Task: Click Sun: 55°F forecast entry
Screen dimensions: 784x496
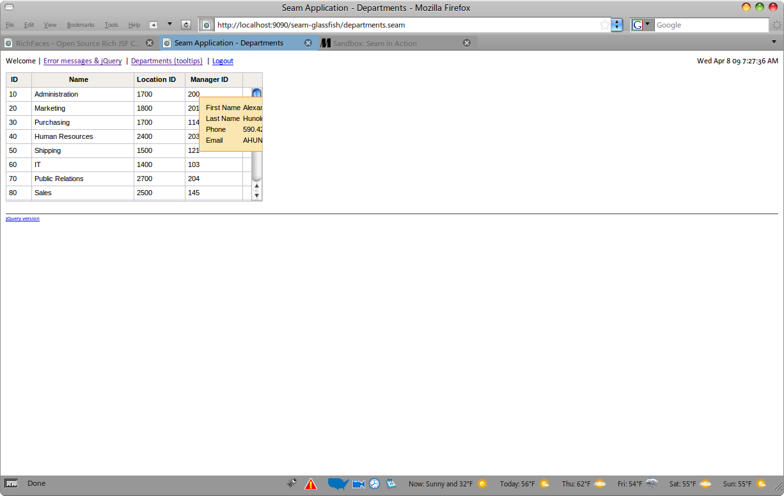Action: click(x=737, y=484)
